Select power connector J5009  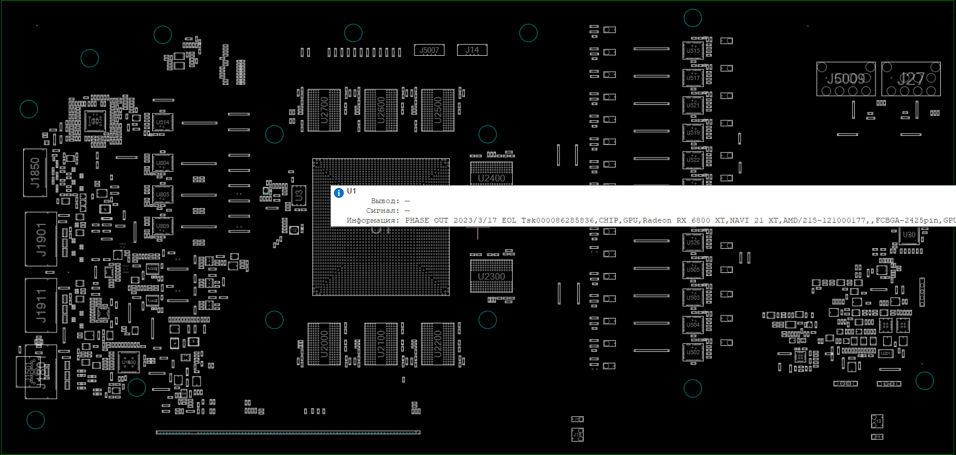pyautogui.click(x=846, y=79)
